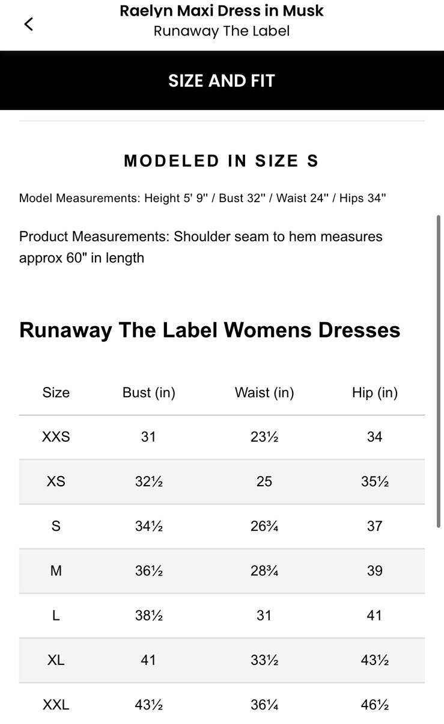444x724 pixels.
Task: Click the Model Measurements text line
Action: tap(202, 198)
